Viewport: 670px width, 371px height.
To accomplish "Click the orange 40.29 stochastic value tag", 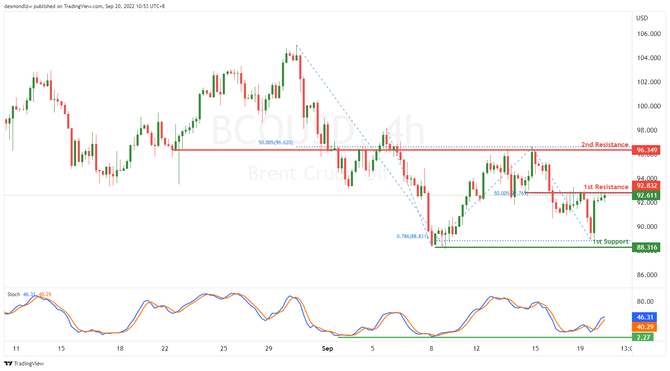I will [645, 327].
